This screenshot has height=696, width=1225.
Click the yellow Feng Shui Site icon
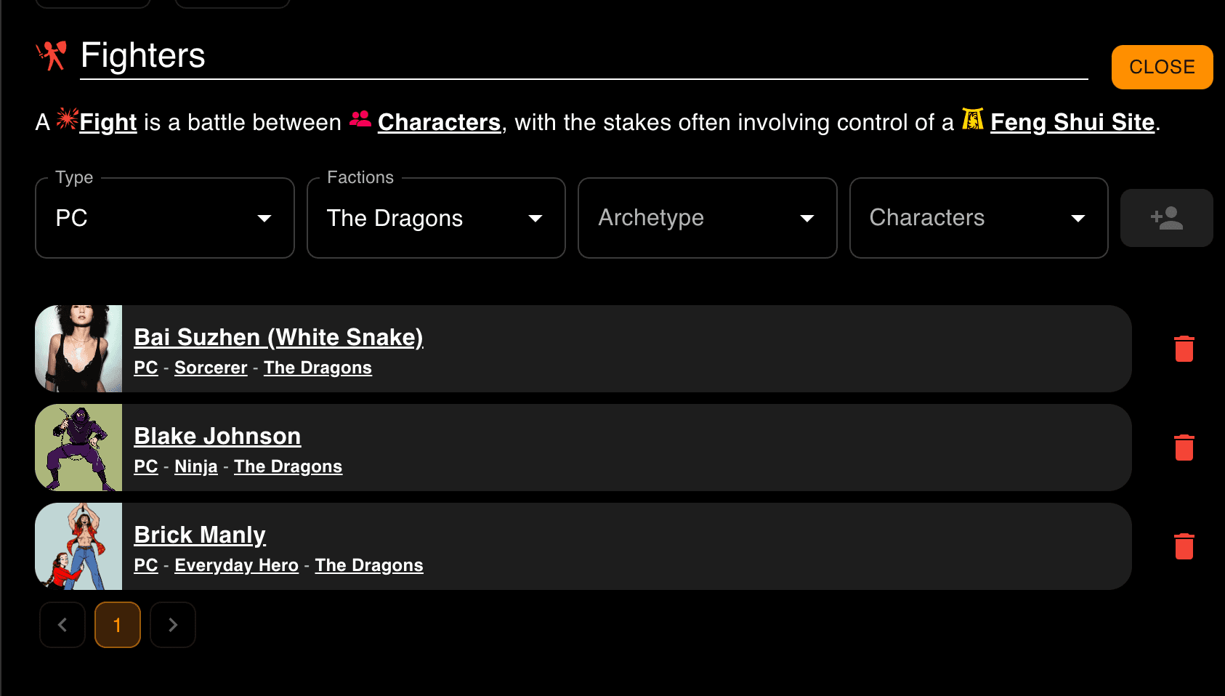point(972,118)
